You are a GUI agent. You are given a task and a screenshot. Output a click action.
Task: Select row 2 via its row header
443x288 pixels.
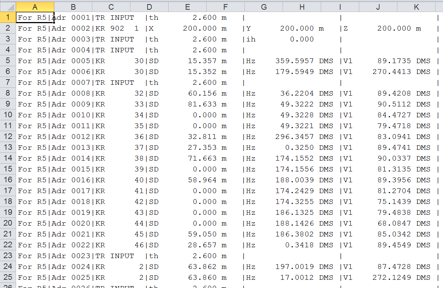[x=8, y=28]
